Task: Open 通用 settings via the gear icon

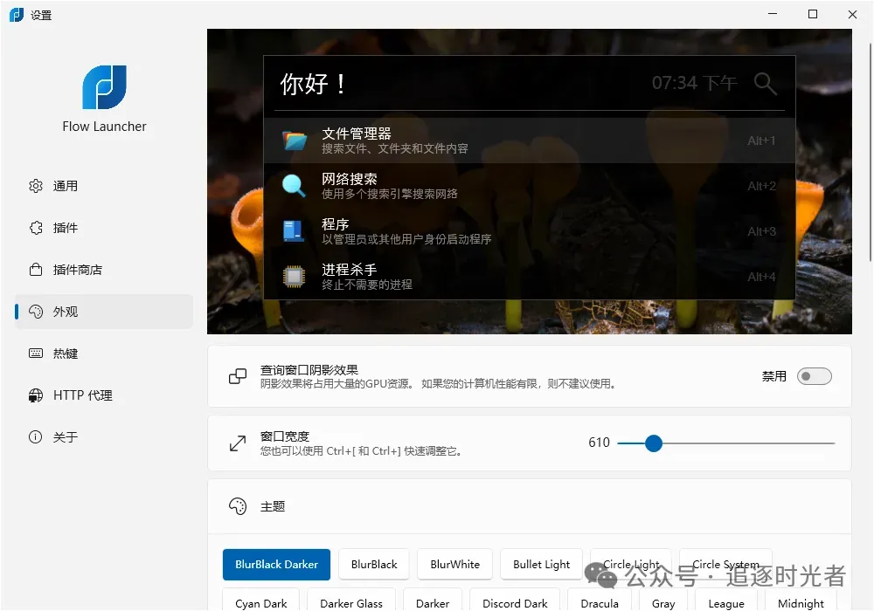Action: pyautogui.click(x=35, y=185)
